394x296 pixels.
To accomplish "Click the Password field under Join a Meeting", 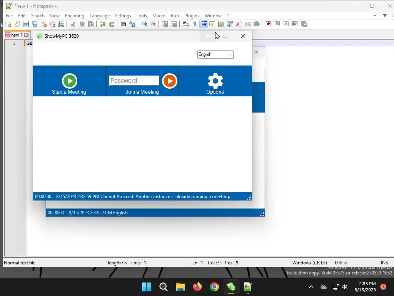I will [x=134, y=81].
